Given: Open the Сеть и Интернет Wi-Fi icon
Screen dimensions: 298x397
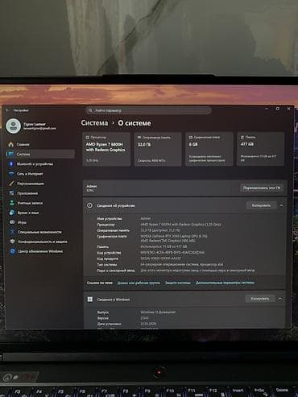Looking at the screenshot, I should click(x=11, y=174).
